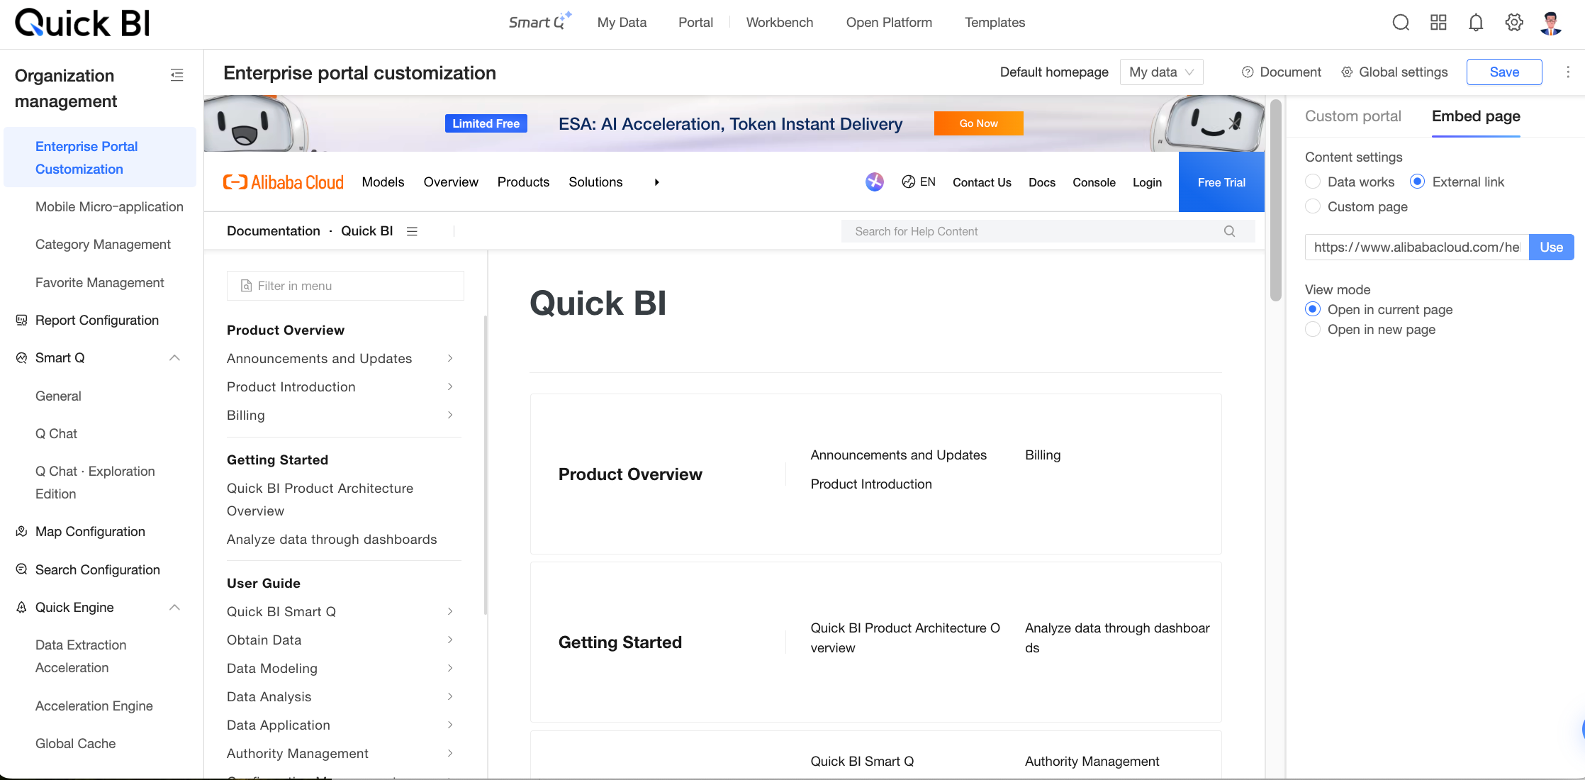Collapse the Smart Q sidebar section

point(174,357)
